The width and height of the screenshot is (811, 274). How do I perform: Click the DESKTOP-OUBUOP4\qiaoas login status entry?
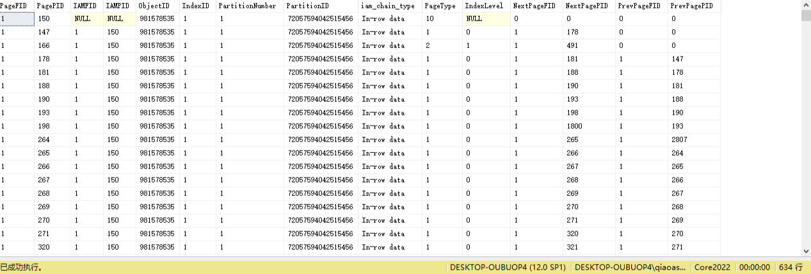(x=630, y=268)
